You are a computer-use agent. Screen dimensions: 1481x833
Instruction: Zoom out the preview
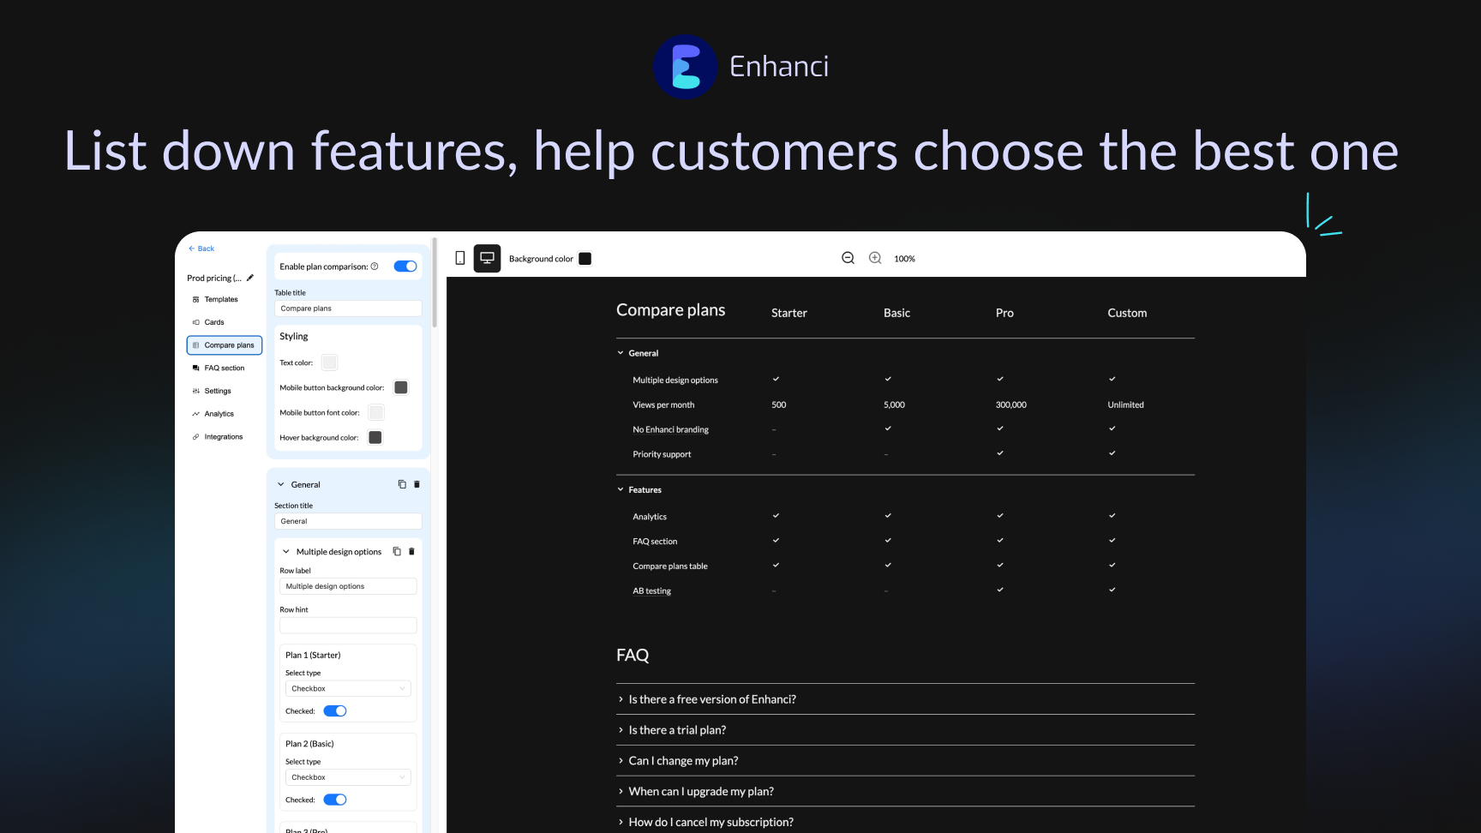click(848, 258)
